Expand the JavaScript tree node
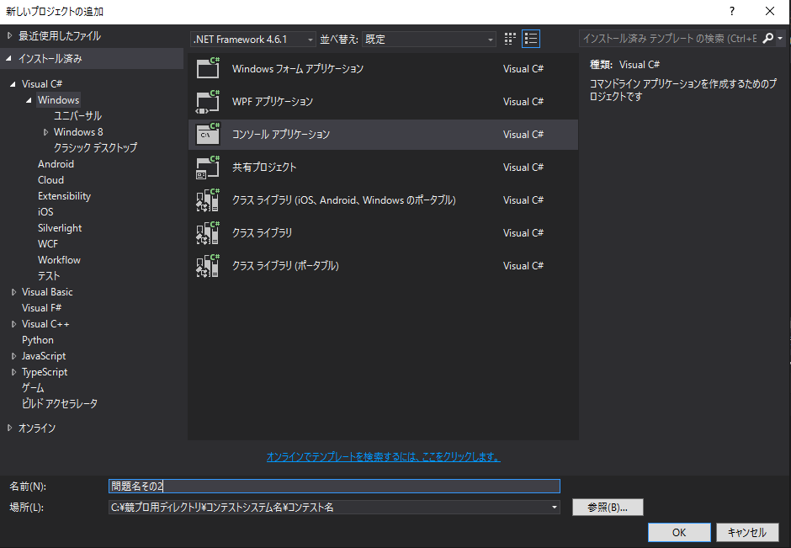 click(13, 356)
